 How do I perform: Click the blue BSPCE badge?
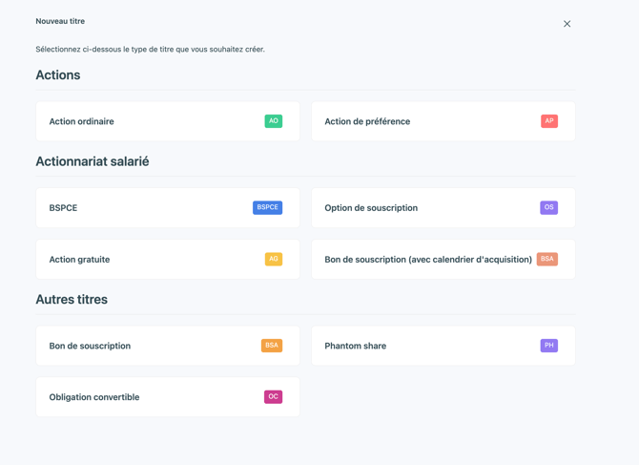[x=267, y=207]
